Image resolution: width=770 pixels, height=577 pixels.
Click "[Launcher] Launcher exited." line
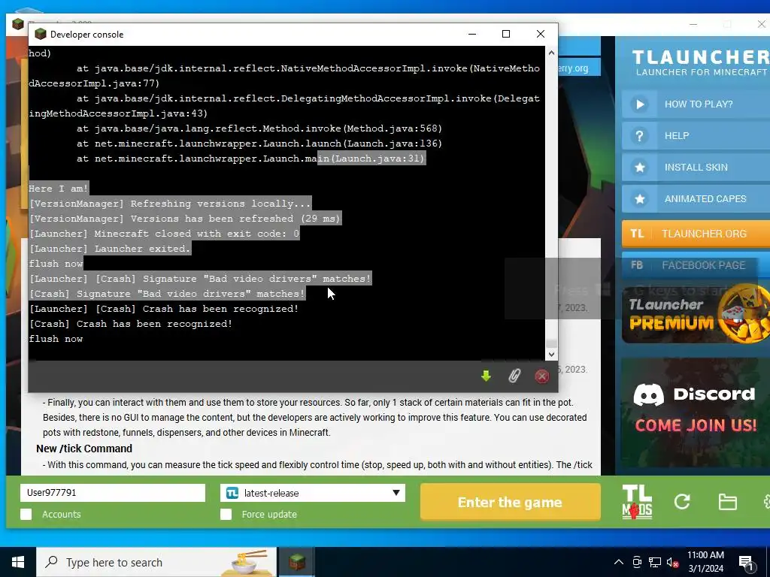point(110,249)
